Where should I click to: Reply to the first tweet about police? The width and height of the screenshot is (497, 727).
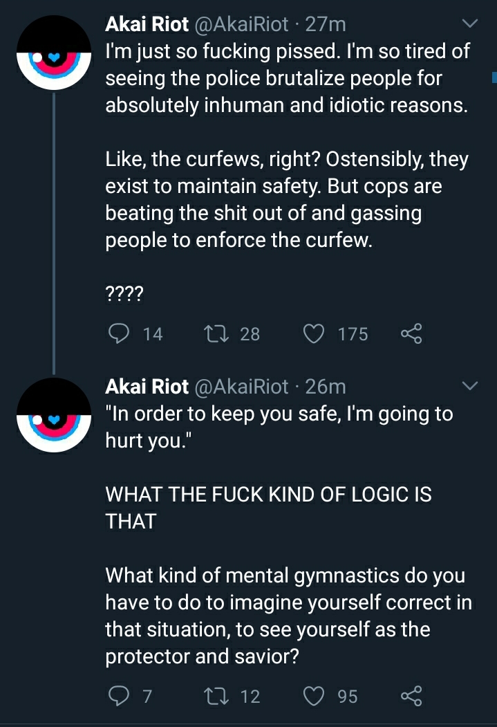(x=119, y=333)
